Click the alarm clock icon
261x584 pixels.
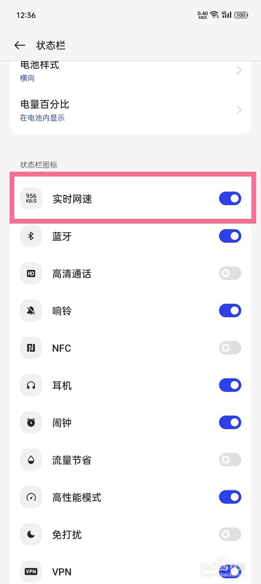pos(31,422)
